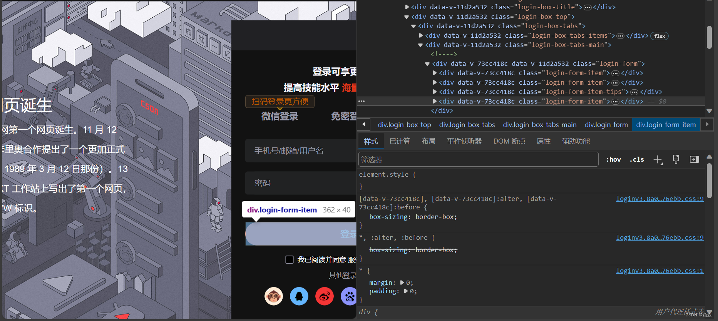Select div.login-box-top breadcrumb
The width and height of the screenshot is (718, 321).
[404, 125]
